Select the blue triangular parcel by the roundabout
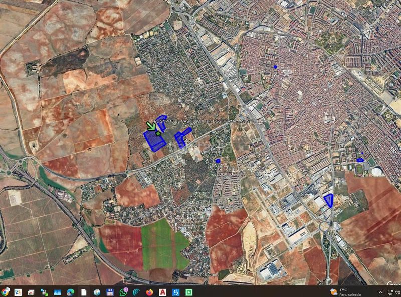This screenshot has height=297, width=401. [x=329, y=200]
